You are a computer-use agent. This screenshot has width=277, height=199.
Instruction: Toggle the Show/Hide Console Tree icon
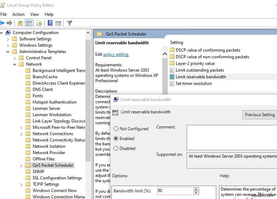(x=28, y=23)
